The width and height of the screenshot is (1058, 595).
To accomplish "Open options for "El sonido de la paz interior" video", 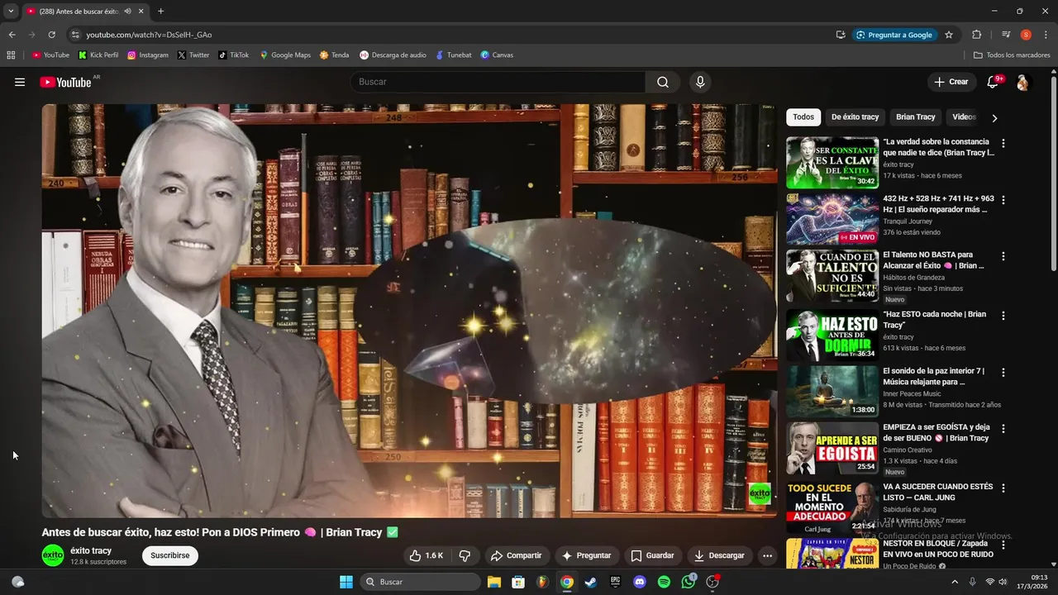I will pos(1003,373).
